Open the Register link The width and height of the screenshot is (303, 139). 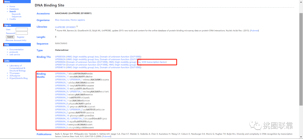(x=20, y=37)
